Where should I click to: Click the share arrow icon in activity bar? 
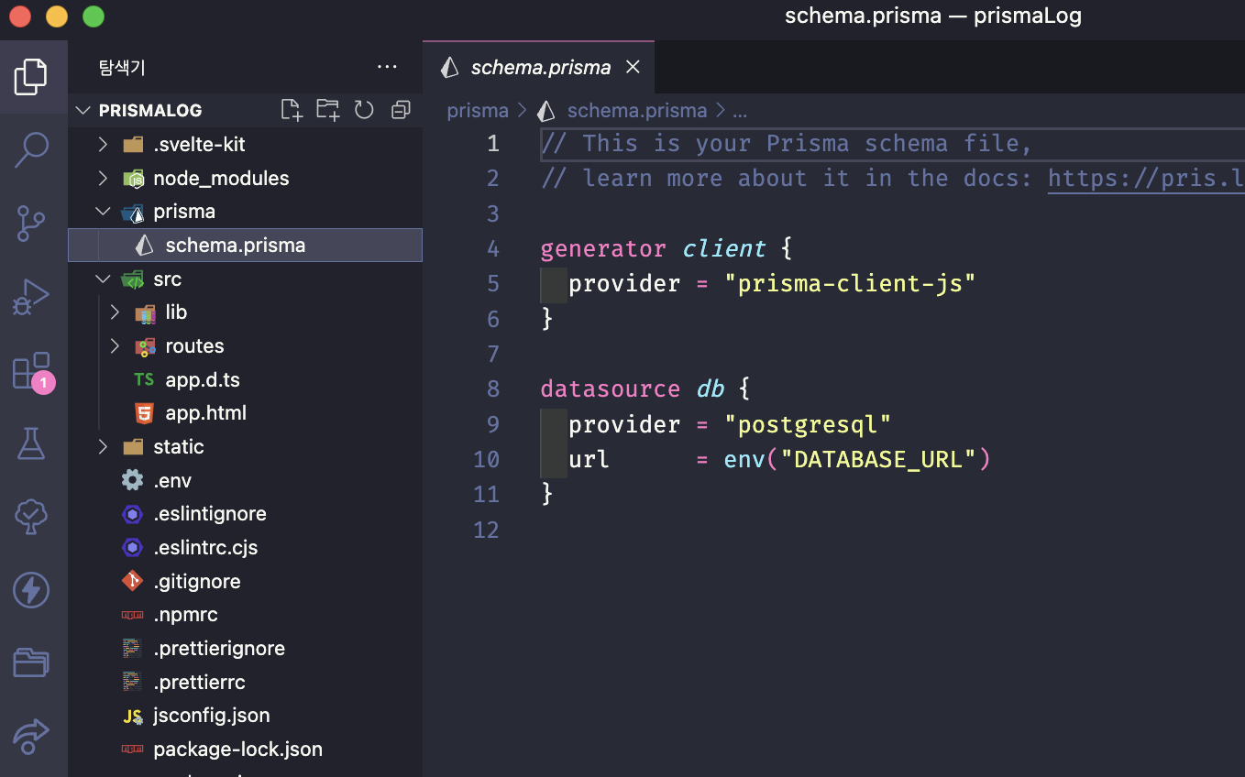click(31, 736)
